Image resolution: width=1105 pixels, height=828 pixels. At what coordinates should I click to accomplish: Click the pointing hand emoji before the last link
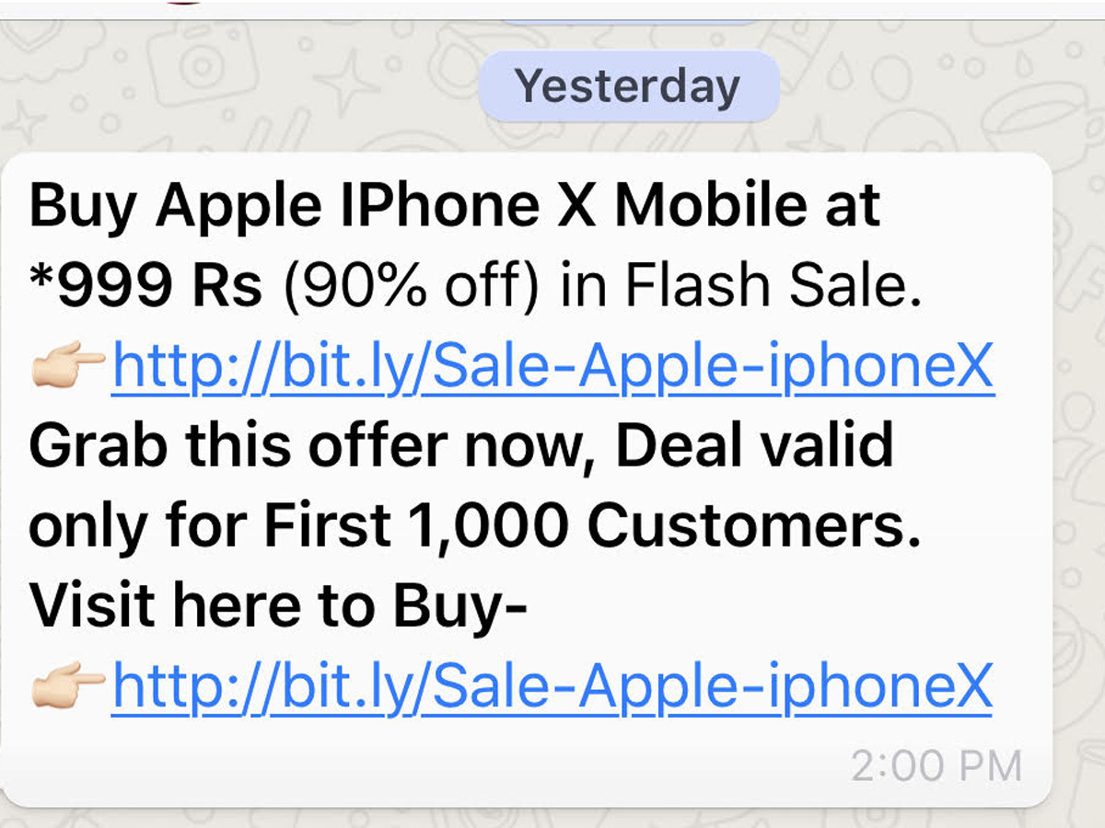pos(69,688)
